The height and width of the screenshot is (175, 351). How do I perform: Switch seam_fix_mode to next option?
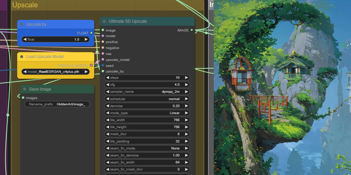(x=186, y=148)
